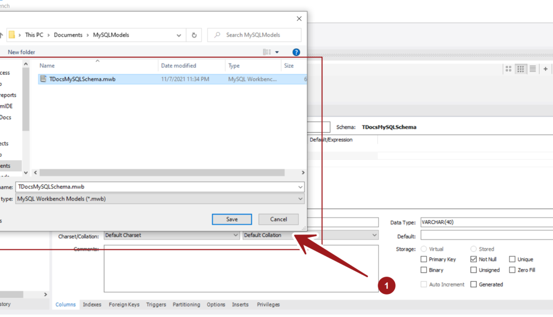
Task: Expand the address bar path dropdown
Action: pyautogui.click(x=179, y=35)
